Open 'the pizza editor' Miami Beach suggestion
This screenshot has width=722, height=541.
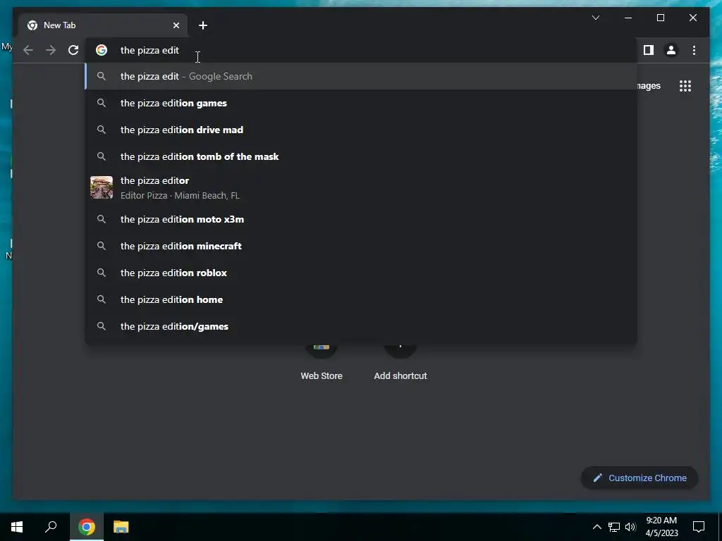tap(361, 187)
